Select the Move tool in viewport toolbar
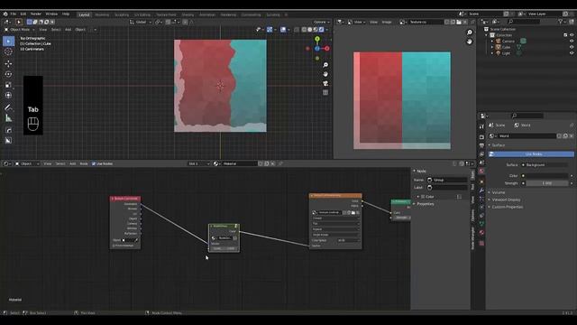The height and width of the screenshot is (325, 577). (8, 64)
